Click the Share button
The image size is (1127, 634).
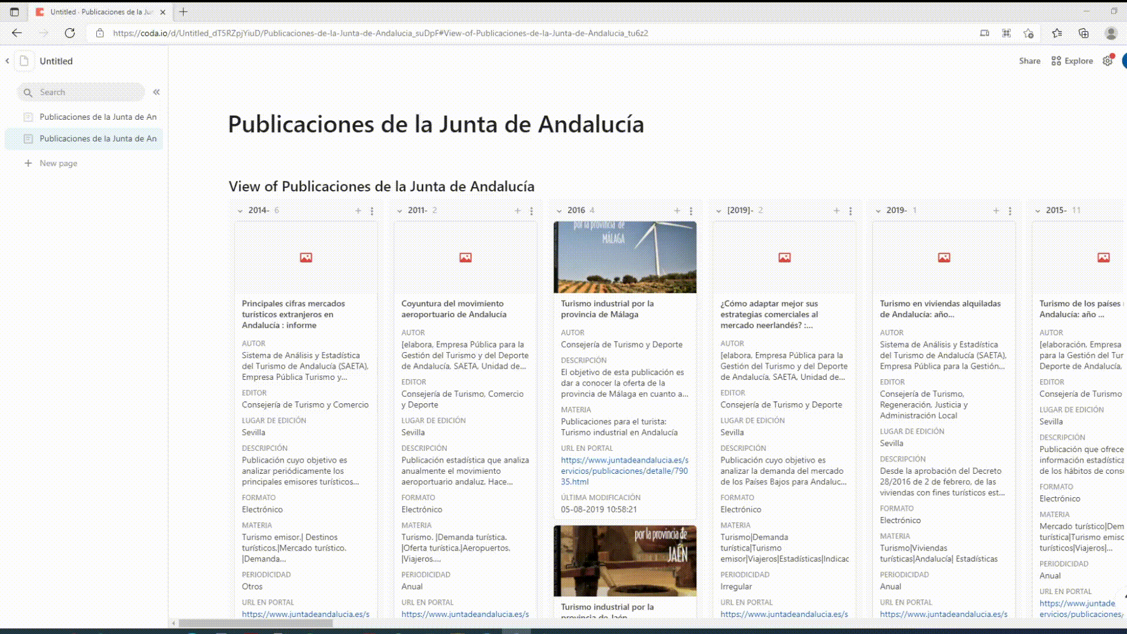coord(1030,60)
